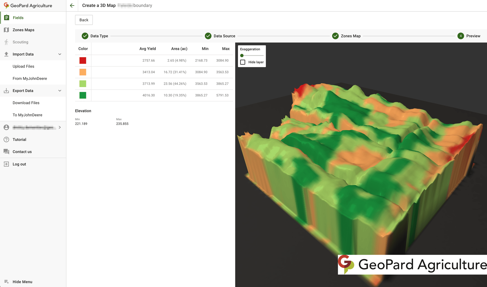Collapse the Import Data submenu

click(60, 54)
